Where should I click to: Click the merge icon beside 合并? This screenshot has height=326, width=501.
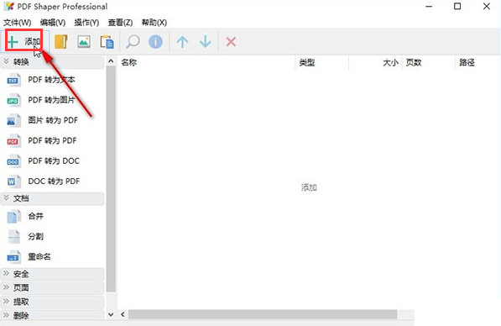(x=13, y=216)
